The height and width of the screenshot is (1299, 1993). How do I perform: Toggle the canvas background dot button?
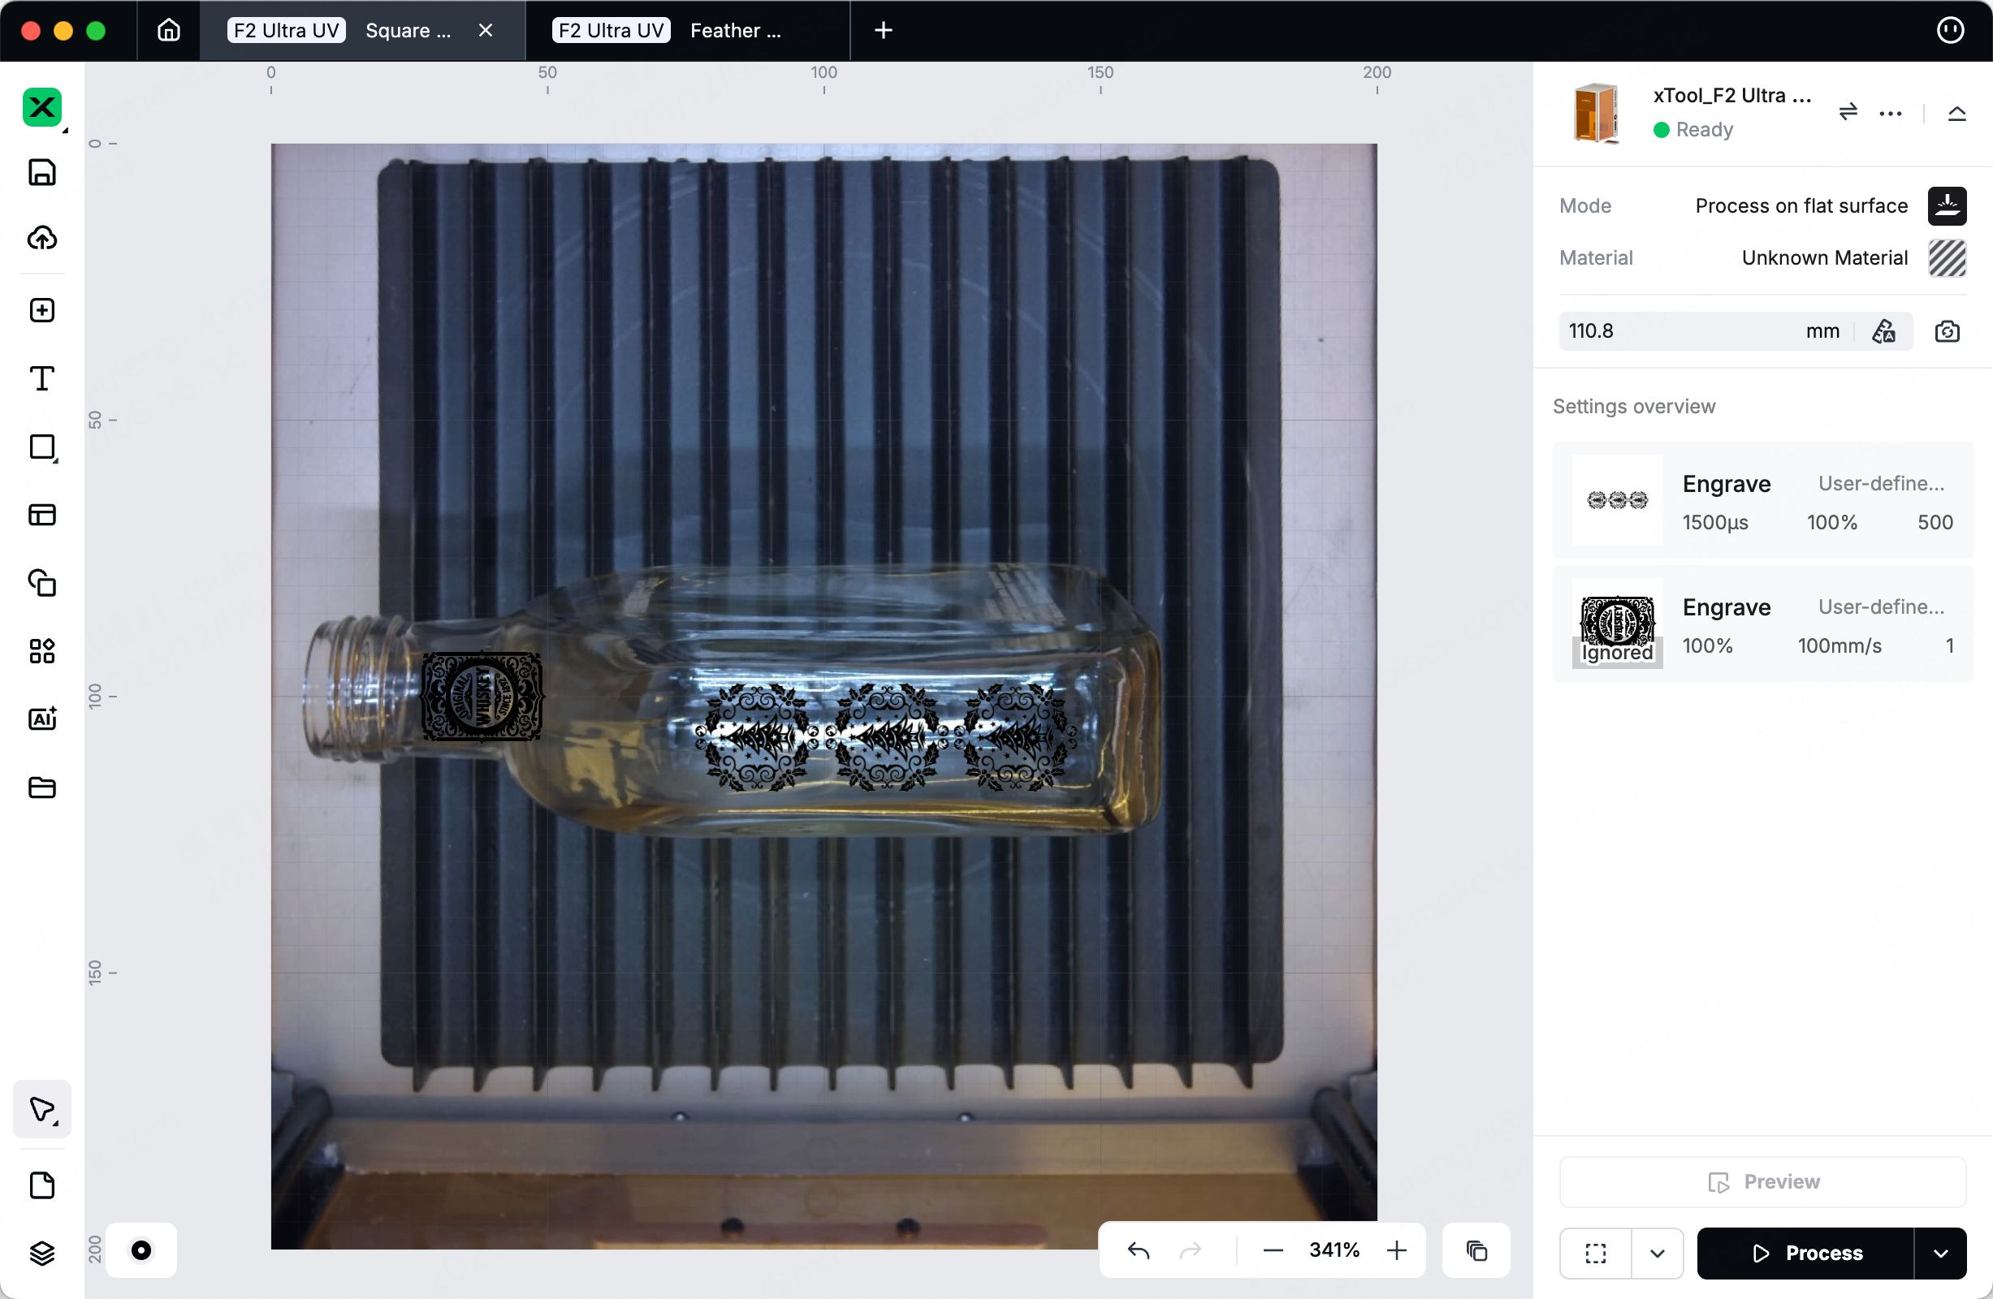coord(141,1249)
